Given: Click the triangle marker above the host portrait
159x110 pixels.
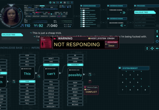Looking at the screenshot, I should (11, 5).
